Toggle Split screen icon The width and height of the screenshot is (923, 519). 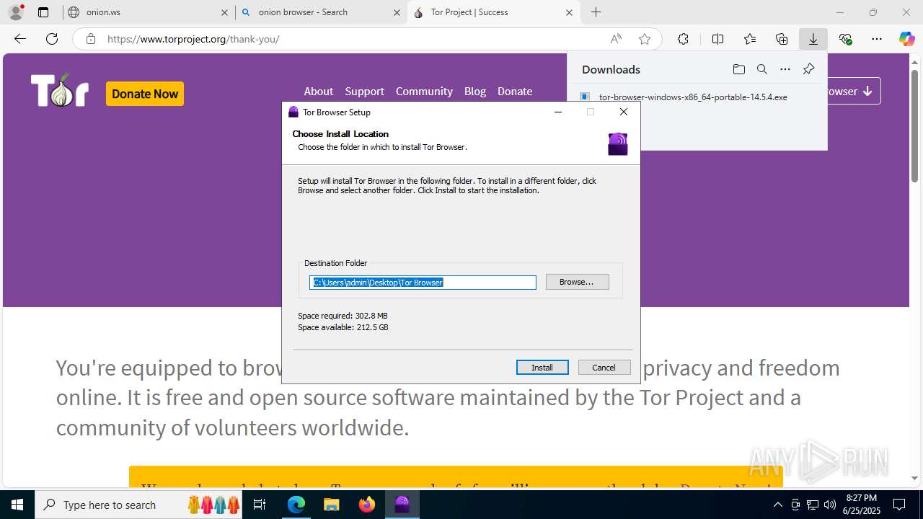pos(717,39)
